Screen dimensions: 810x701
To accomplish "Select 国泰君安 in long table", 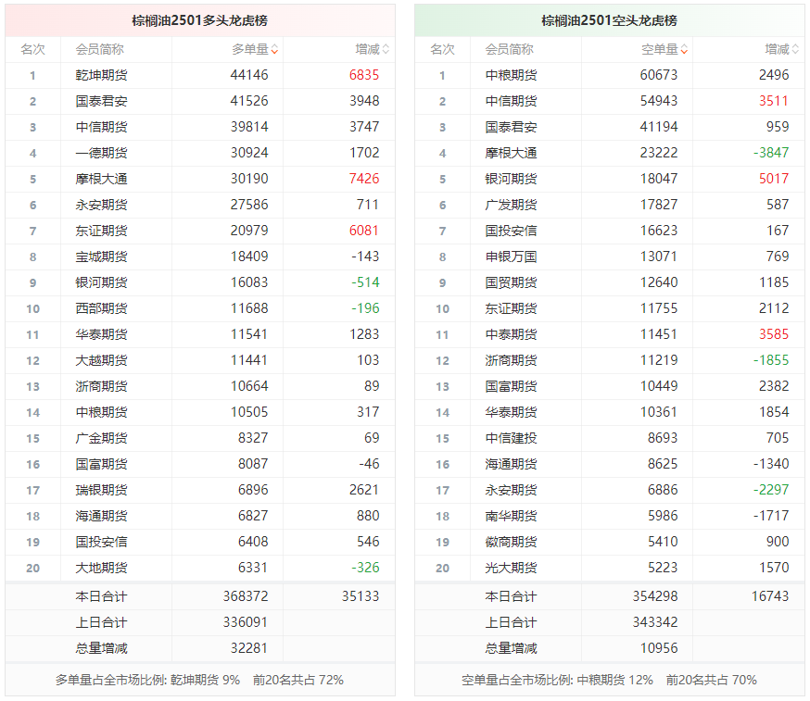I will click(x=101, y=101).
